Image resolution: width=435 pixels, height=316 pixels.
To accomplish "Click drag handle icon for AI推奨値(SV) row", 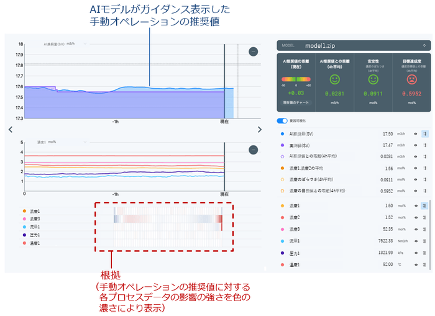I will pos(425,133).
